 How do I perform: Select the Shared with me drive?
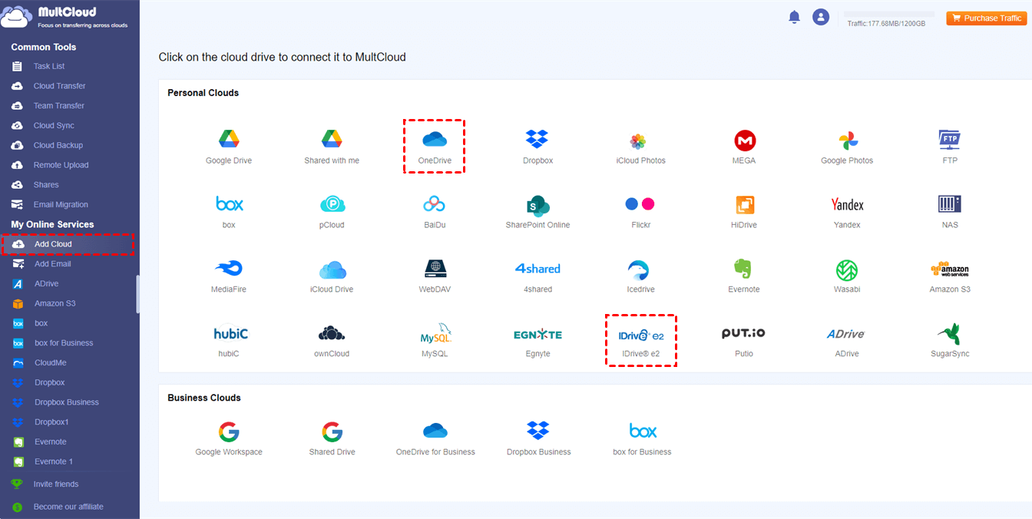click(x=332, y=147)
